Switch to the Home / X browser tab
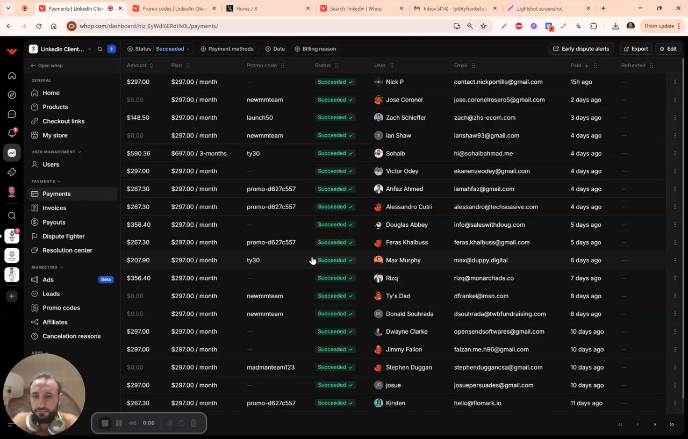The height and width of the screenshot is (439, 688). click(x=268, y=9)
